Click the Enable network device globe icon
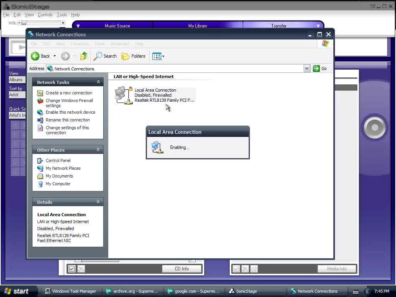This screenshot has width=396, height=297. [40, 113]
